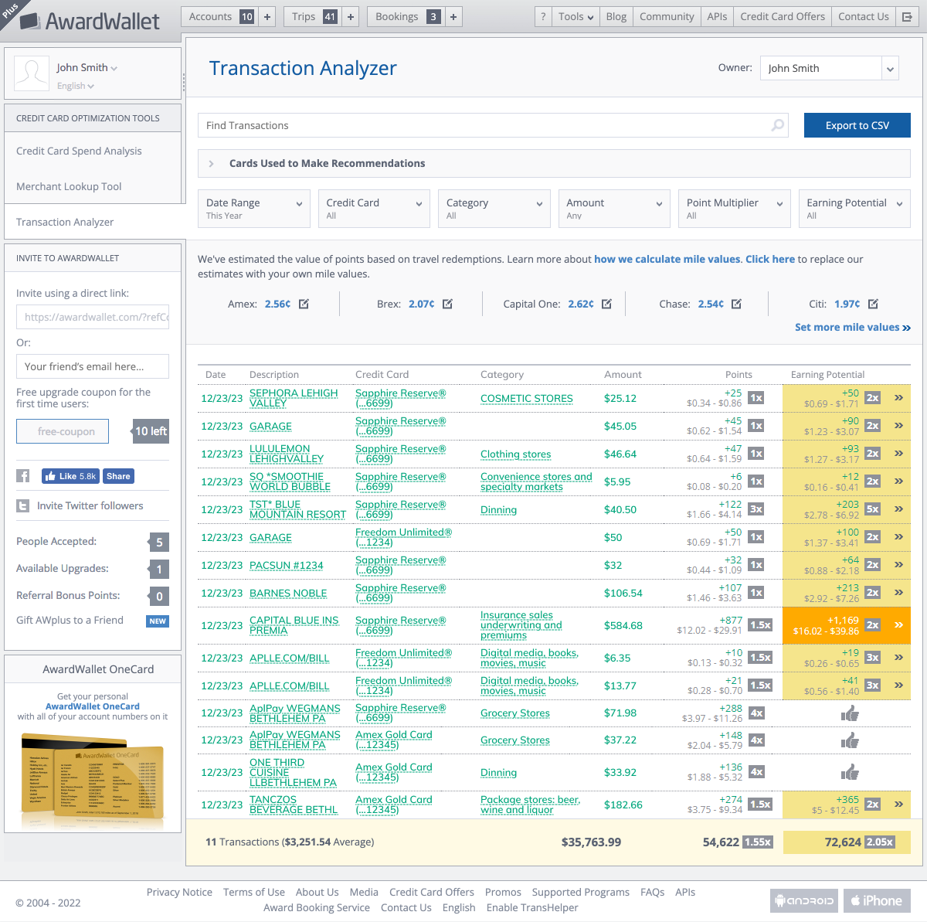Open the Owner John Smith dropdown
Viewport: 927px width, 922px height.
pyautogui.click(x=830, y=68)
